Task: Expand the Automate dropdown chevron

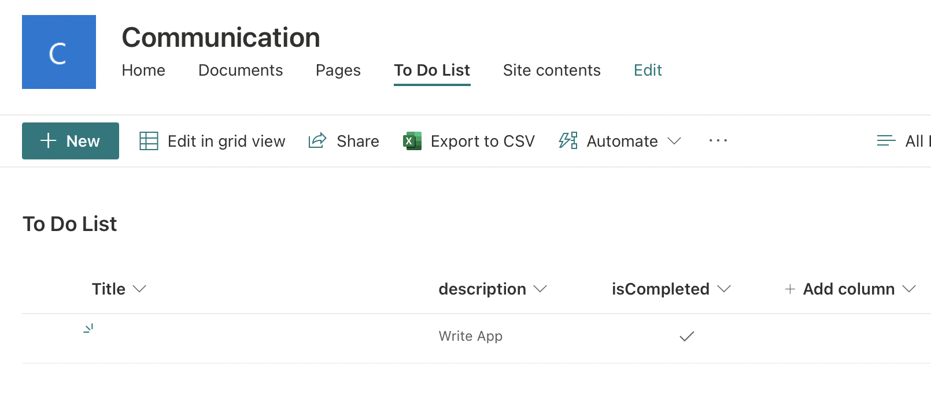Action: [674, 141]
